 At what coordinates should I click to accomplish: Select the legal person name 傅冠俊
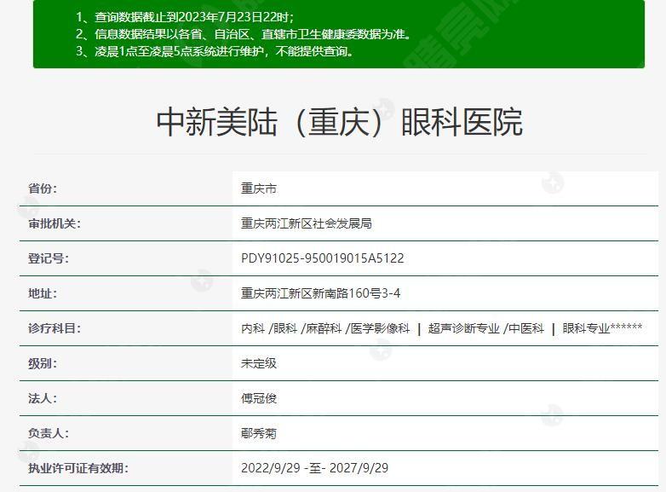point(259,398)
